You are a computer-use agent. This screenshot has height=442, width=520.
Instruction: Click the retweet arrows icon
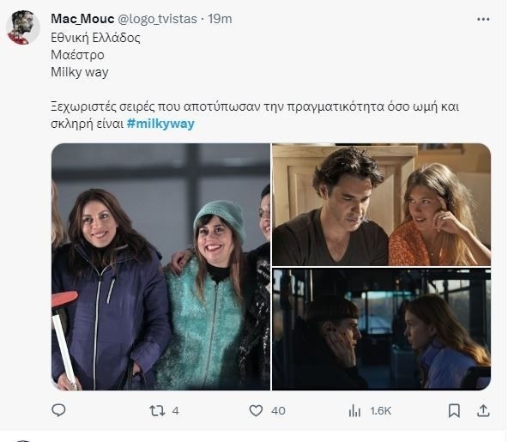click(x=156, y=411)
